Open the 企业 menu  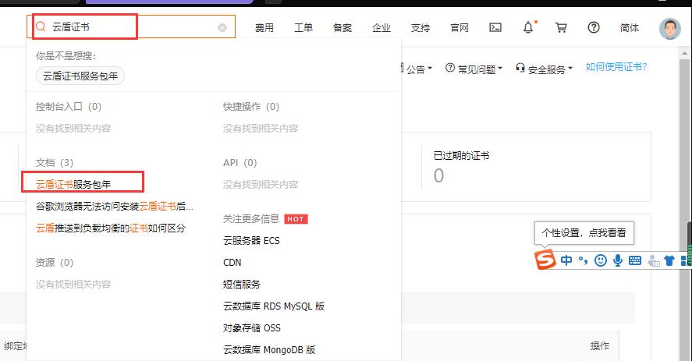381,28
